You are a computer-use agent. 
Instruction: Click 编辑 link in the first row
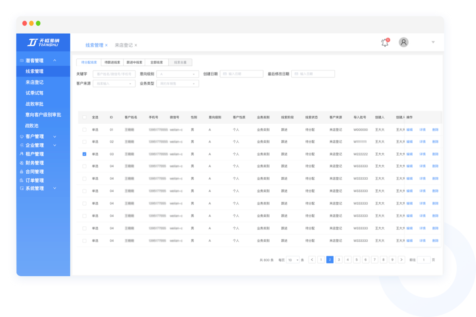coord(409,130)
